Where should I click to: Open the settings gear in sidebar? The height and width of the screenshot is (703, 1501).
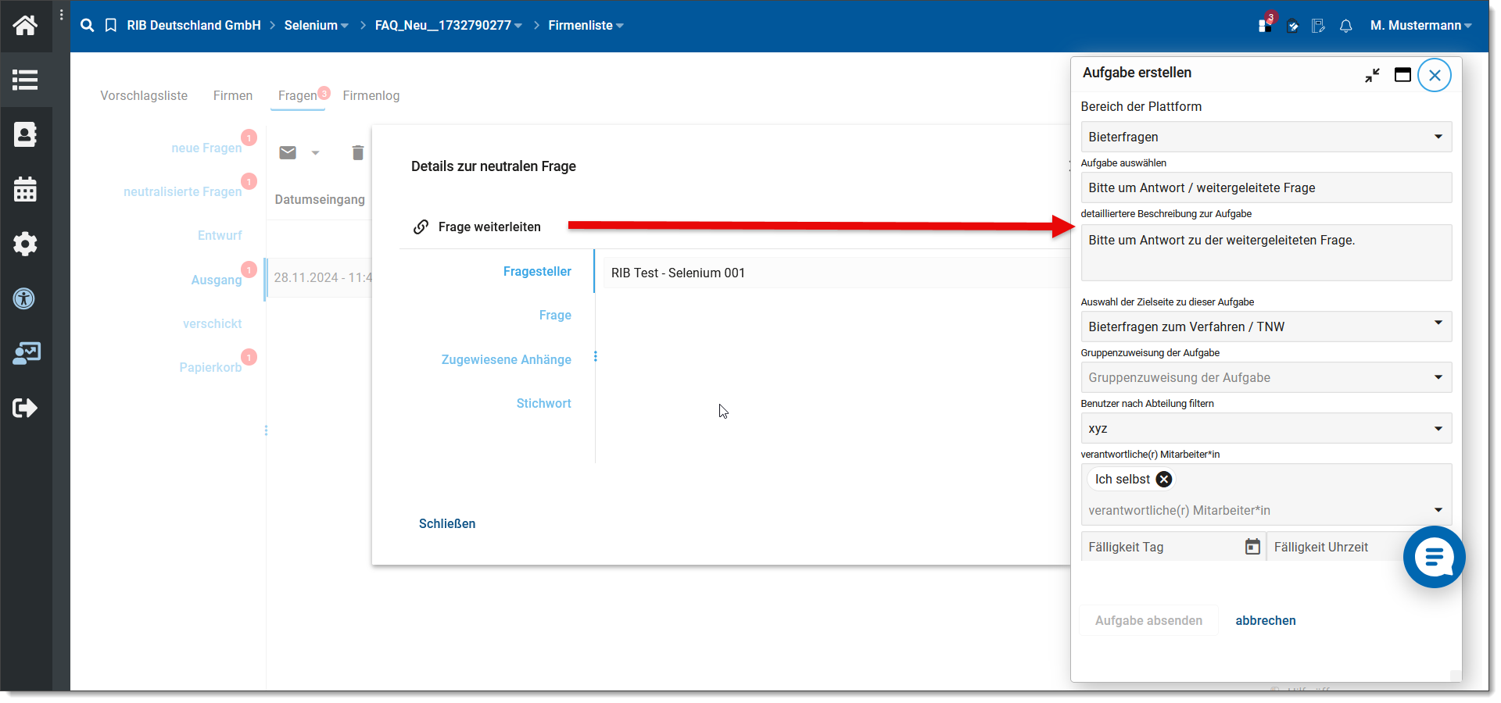[x=25, y=244]
